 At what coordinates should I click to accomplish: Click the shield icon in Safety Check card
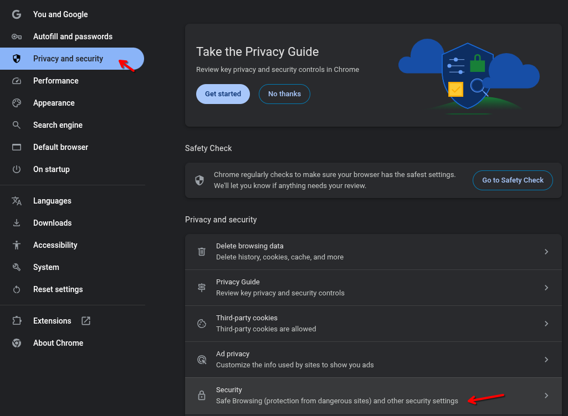(x=199, y=180)
